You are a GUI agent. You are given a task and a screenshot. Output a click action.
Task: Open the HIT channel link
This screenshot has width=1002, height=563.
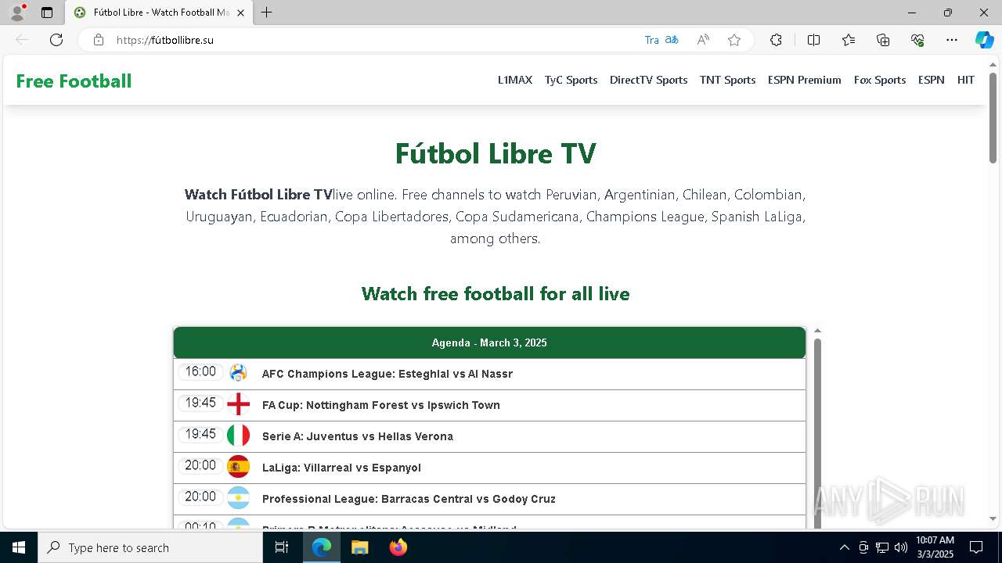[x=966, y=80]
